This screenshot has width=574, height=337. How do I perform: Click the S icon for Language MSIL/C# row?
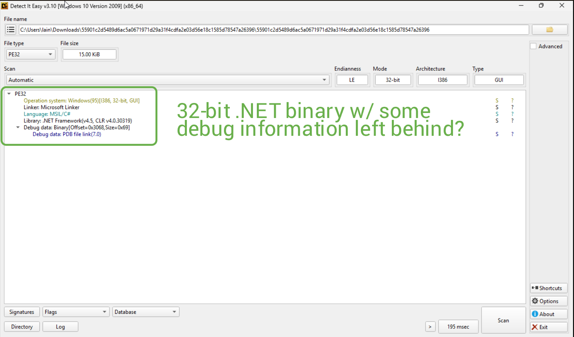click(497, 114)
